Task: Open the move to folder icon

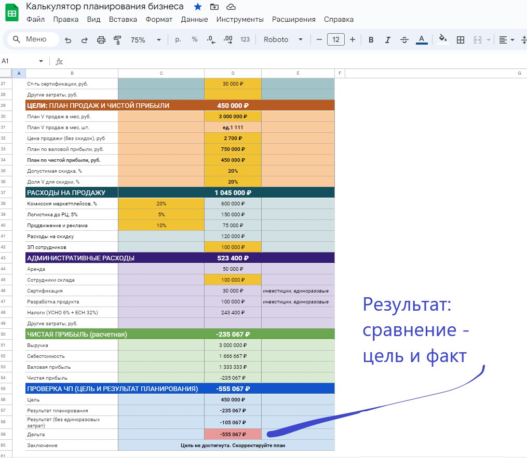Action: (x=214, y=7)
